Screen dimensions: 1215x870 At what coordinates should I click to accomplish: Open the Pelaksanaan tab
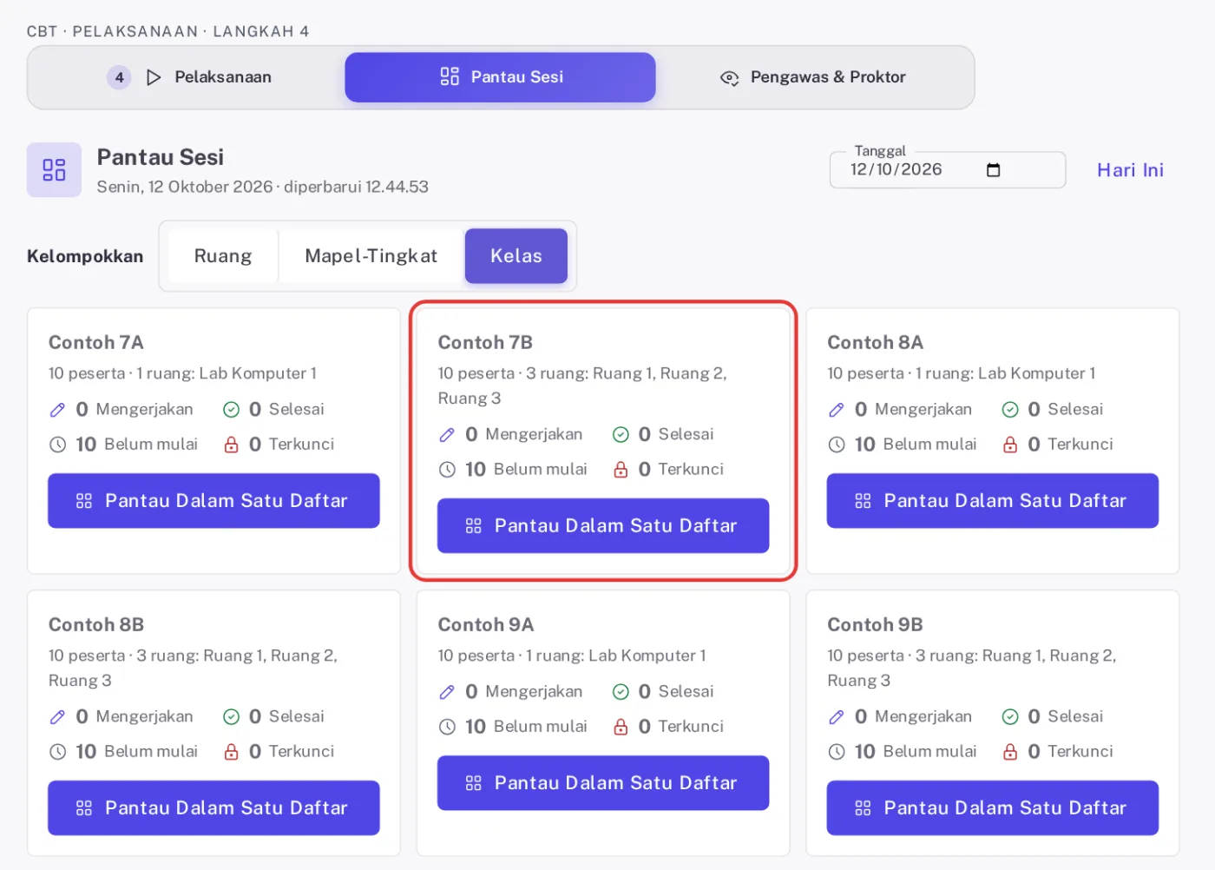[189, 77]
